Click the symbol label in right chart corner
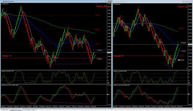 [x=117, y=4]
